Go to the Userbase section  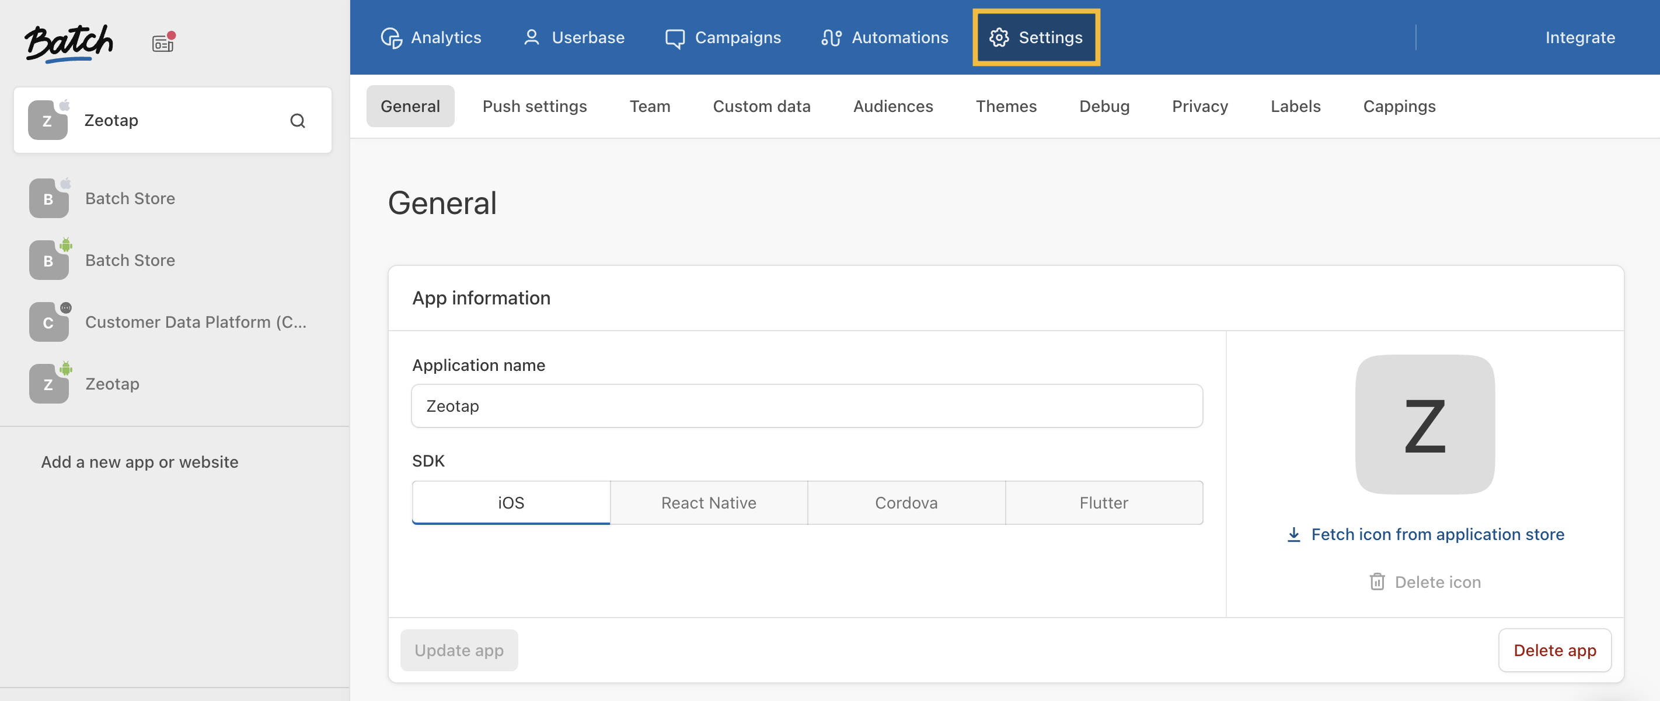(x=574, y=37)
